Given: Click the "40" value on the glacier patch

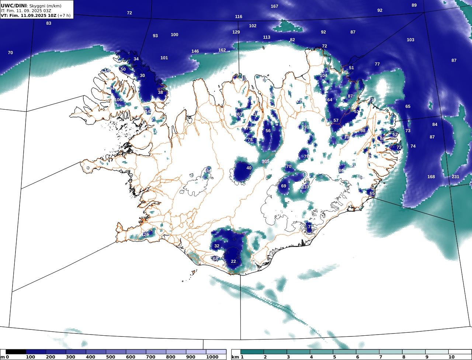Looking at the screenshot, I should point(249,168).
